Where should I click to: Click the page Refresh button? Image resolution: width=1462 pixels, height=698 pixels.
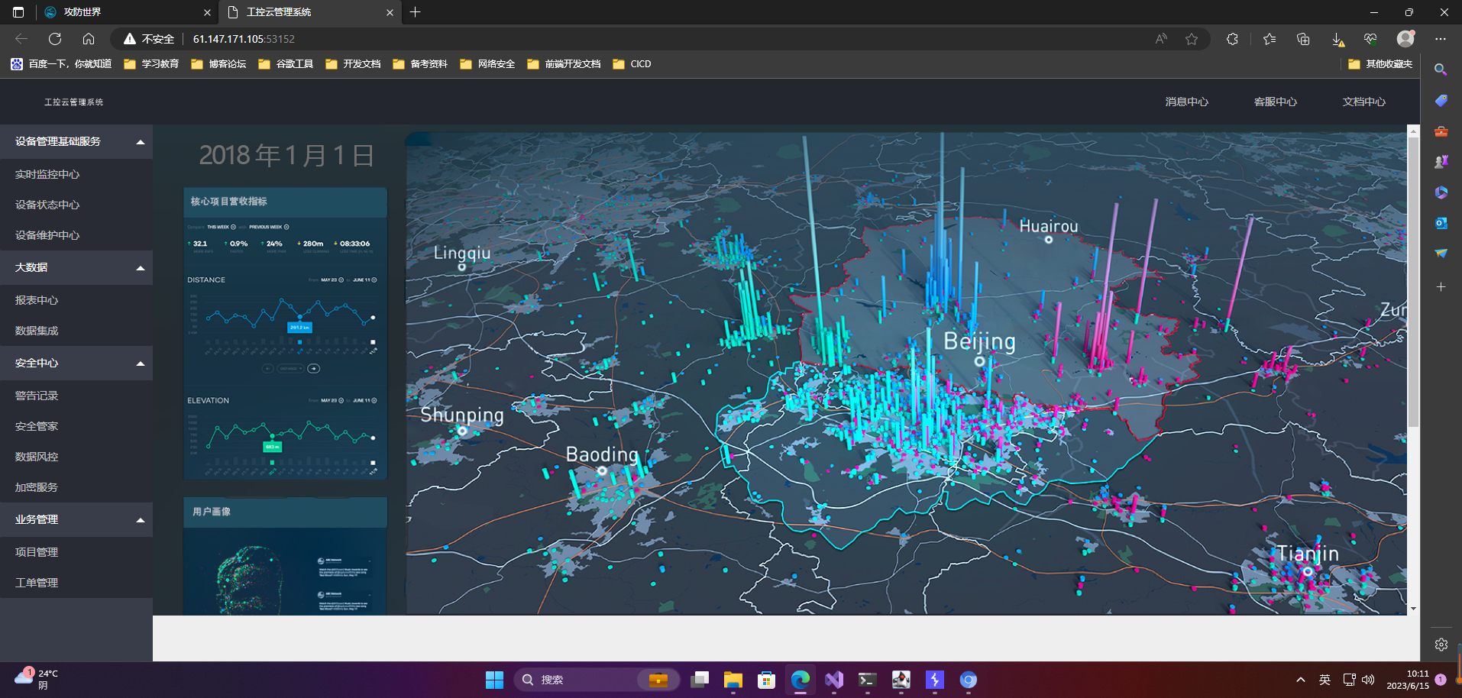click(x=55, y=39)
